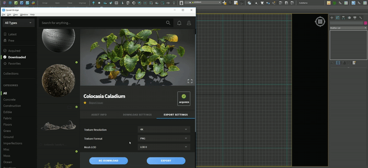This screenshot has height=168, width=368.
Task: Expand the Colocasia preview to fullscreen
Action: [x=190, y=81]
